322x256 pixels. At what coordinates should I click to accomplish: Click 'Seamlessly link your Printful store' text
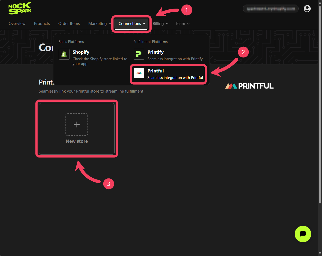[x=91, y=91]
